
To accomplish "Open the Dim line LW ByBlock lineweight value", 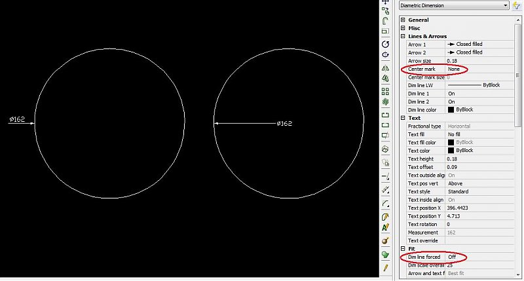I will pyautogui.click(x=480, y=85).
